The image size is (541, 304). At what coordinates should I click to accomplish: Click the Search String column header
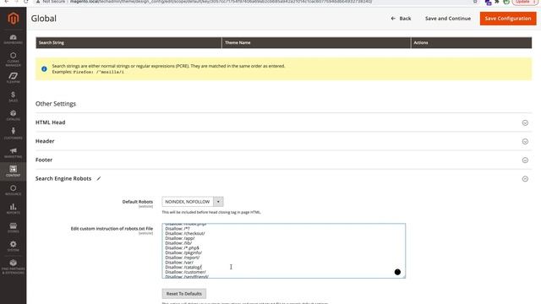(128, 43)
